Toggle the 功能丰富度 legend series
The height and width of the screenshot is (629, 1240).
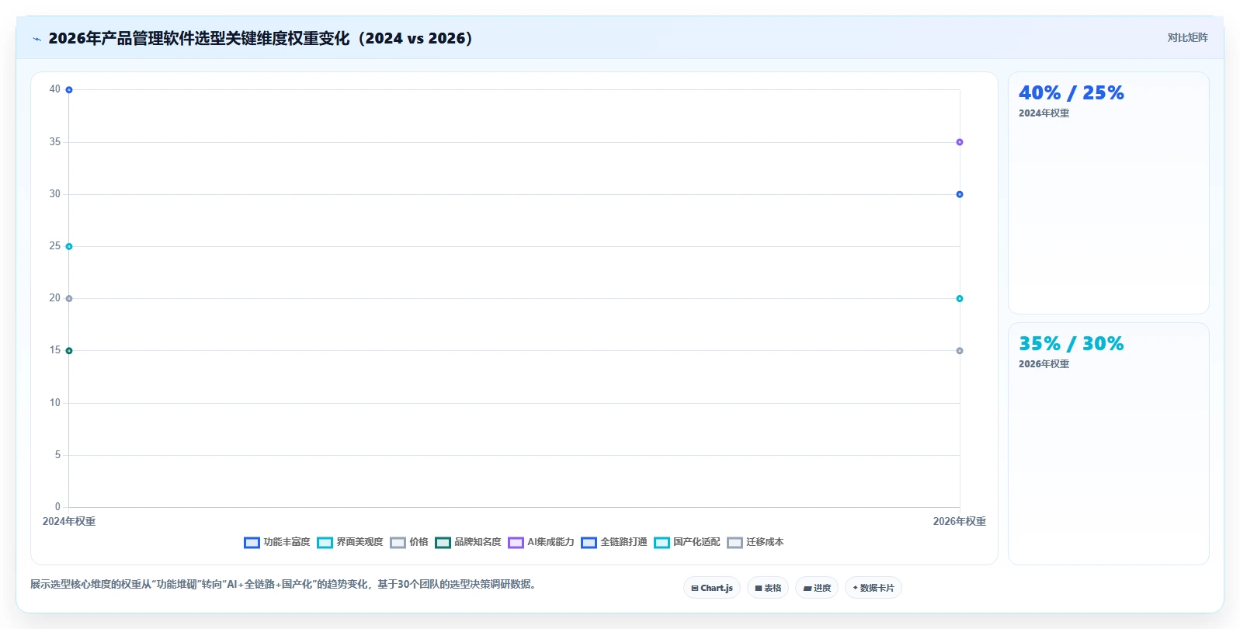[x=277, y=542]
